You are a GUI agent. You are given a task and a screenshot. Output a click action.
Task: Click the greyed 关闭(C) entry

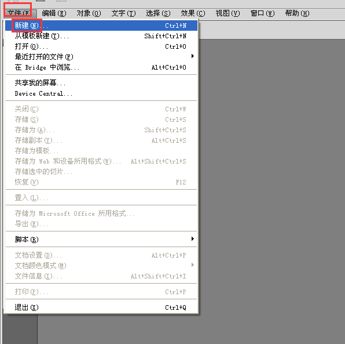[x=101, y=109]
